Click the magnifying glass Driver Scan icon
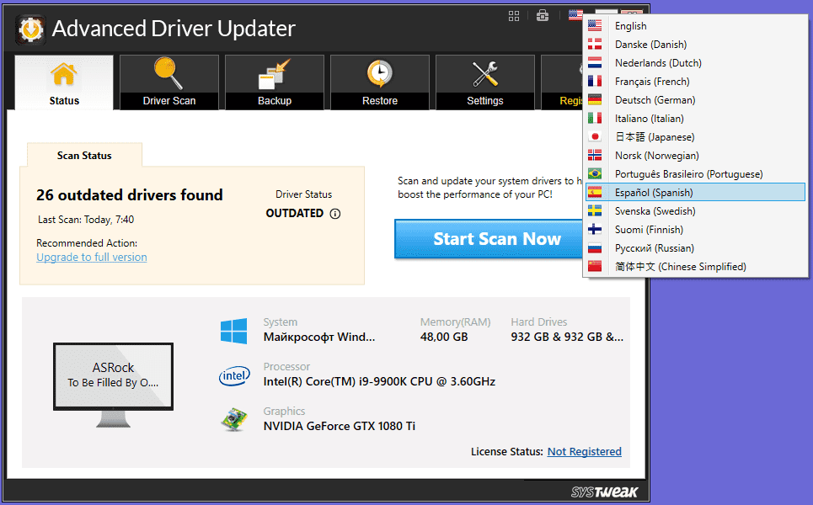813x505 pixels. (168, 73)
